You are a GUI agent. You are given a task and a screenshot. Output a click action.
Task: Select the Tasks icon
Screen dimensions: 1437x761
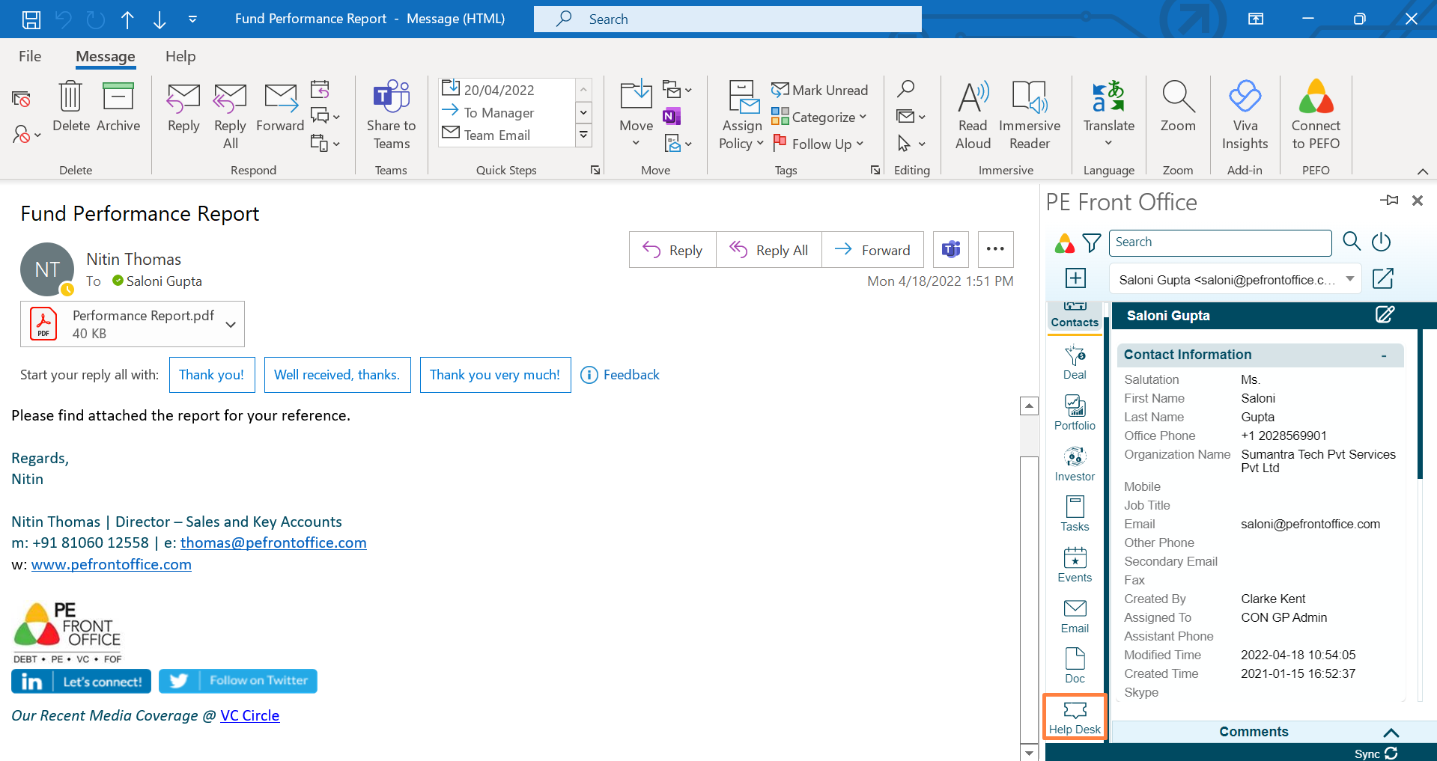1074,513
